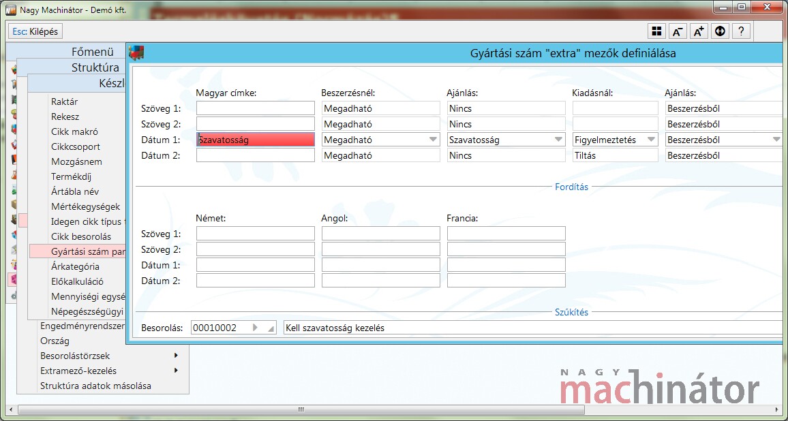Select Előkalkuláció menu item
The width and height of the screenshot is (788, 421).
(78, 281)
